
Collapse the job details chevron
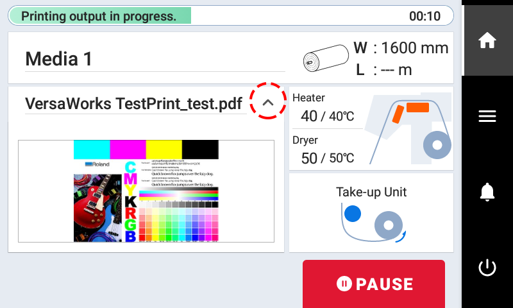click(x=268, y=102)
